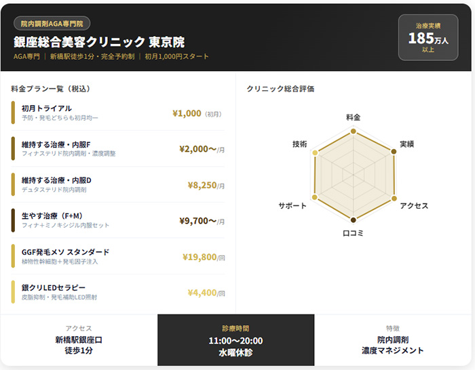The image size is (475, 370).
Task: Open the アクセス info tab
Action: pyautogui.click(x=79, y=340)
